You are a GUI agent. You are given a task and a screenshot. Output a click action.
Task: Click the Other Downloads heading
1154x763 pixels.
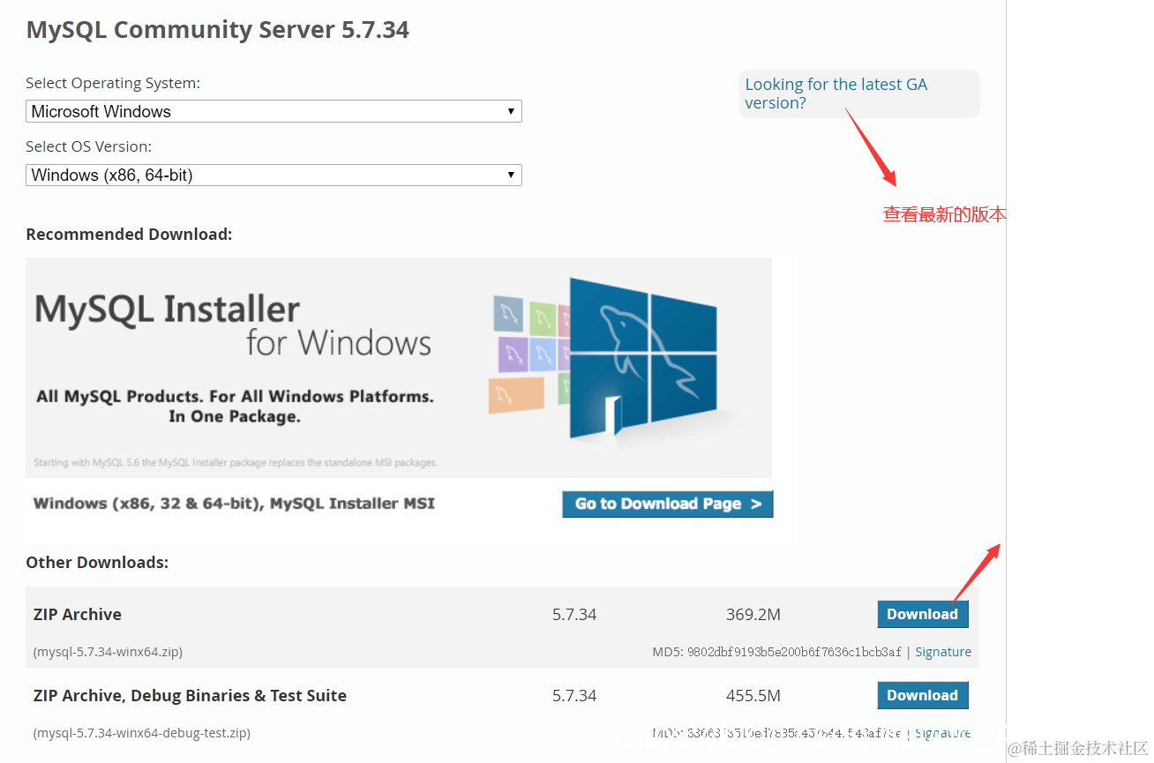[97, 563]
